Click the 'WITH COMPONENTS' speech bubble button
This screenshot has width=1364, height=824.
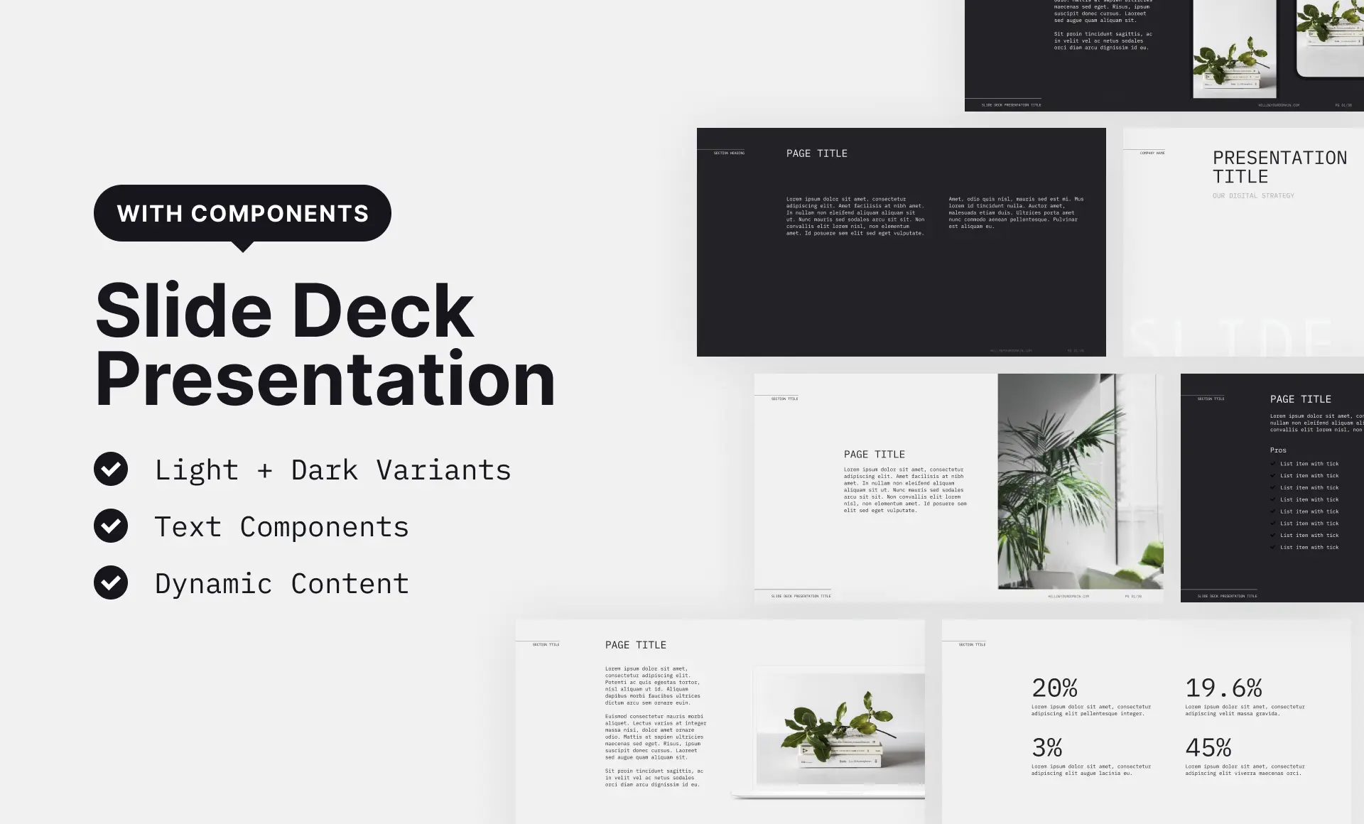click(242, 212)
